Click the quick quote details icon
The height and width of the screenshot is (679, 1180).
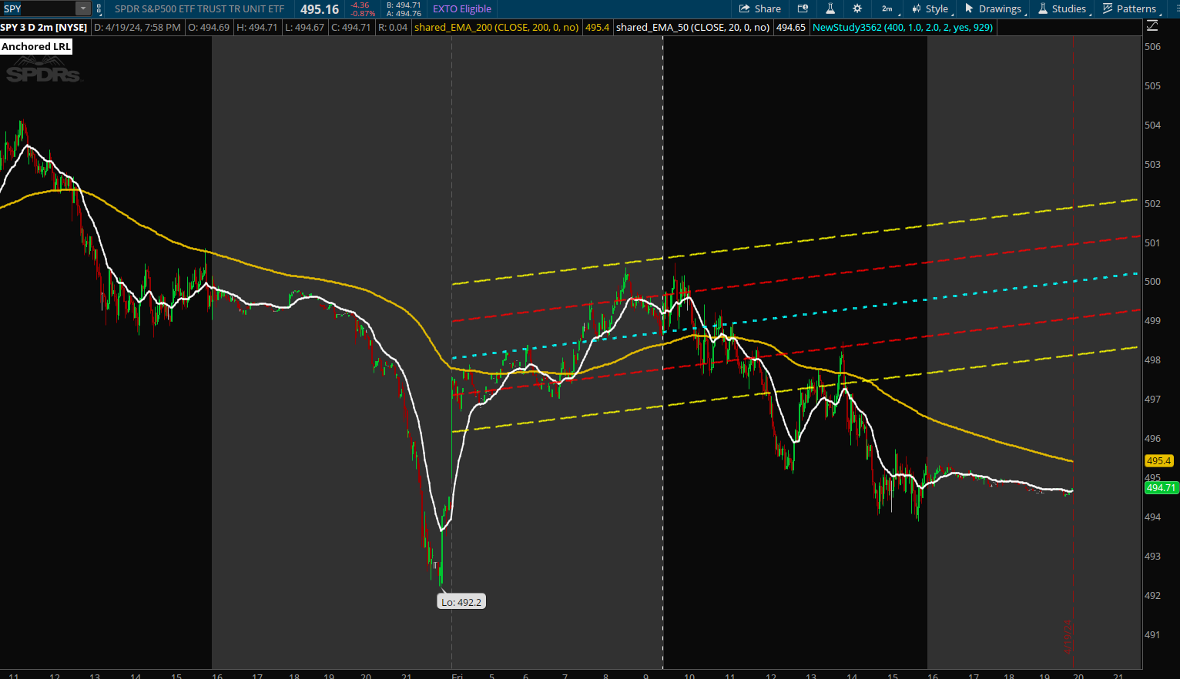[x=803, y=9]
